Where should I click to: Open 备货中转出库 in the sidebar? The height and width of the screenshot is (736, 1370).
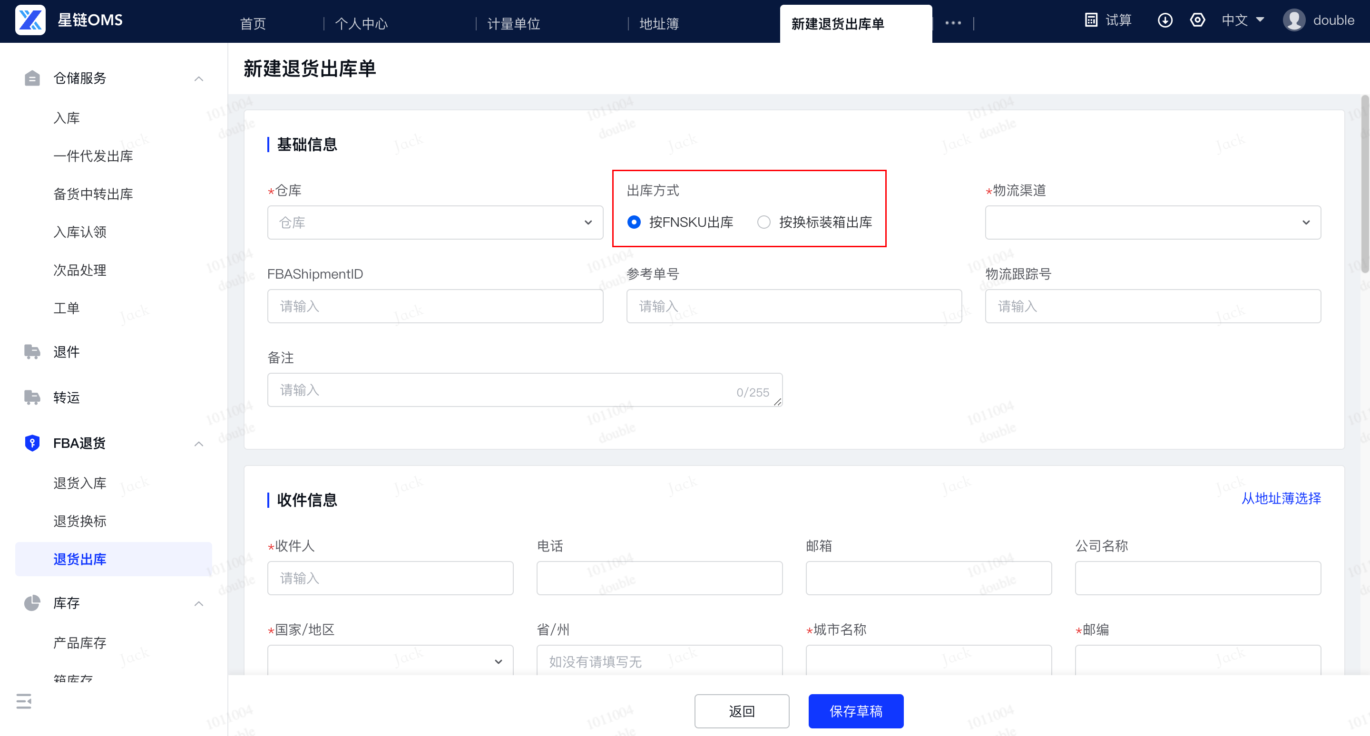93,194
